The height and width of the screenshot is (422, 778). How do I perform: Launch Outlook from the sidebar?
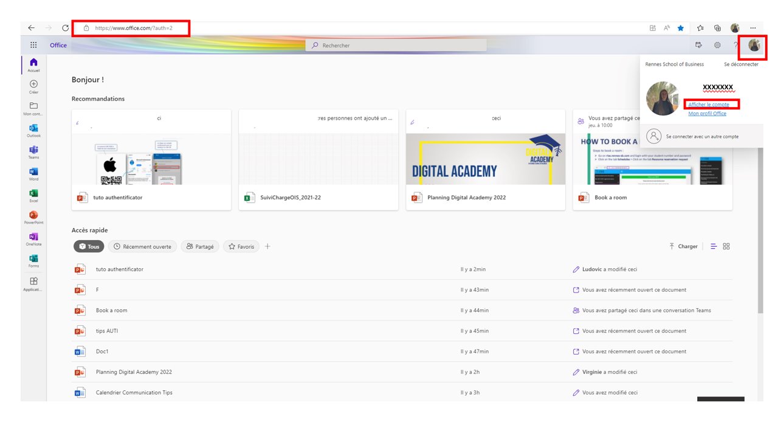point(33,131)
